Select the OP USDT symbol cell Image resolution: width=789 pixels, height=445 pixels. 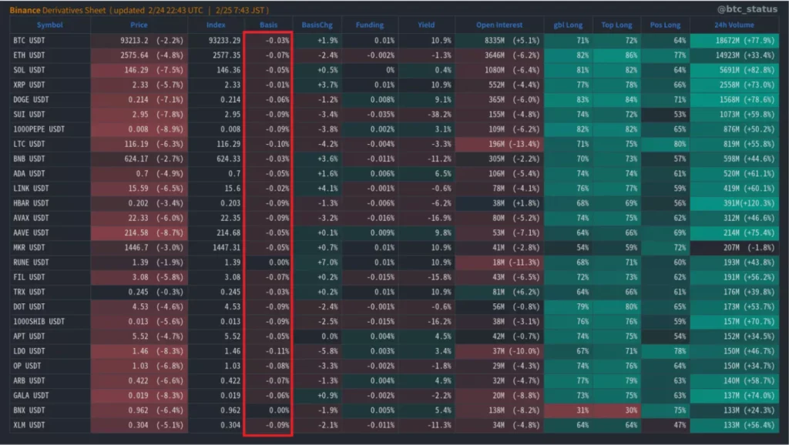coord(50,366)
